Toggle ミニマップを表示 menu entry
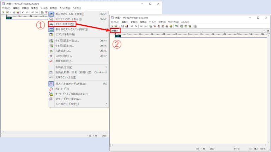The height and width of the screenshot is (152, 271). click(x=78, y=34)
